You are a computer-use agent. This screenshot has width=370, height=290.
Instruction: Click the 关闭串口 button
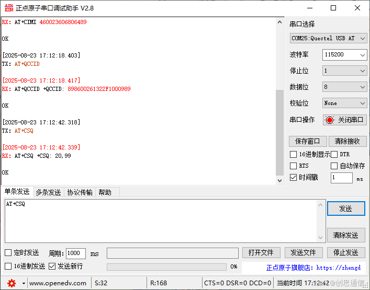click(344, 120)
